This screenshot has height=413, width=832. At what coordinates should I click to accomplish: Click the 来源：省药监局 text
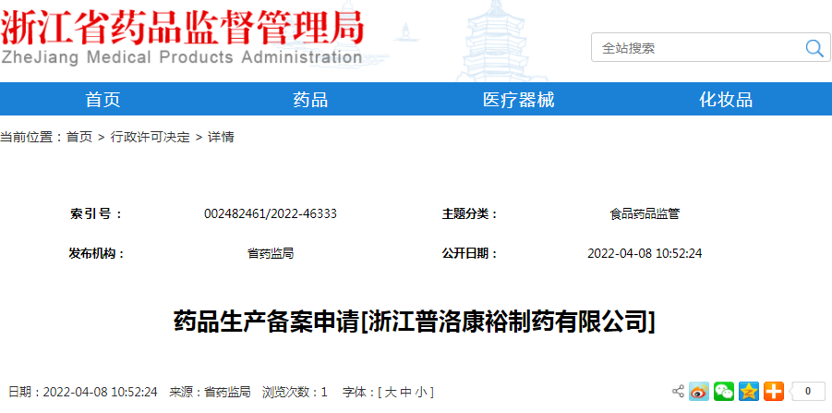point(210,393)
